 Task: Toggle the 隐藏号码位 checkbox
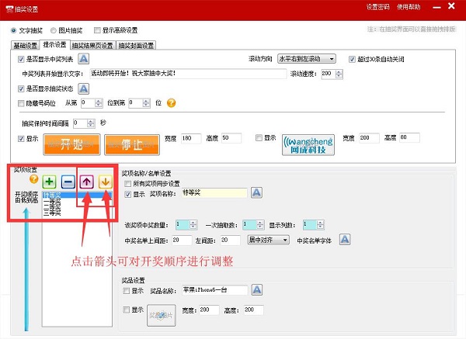tap(21, 102)
